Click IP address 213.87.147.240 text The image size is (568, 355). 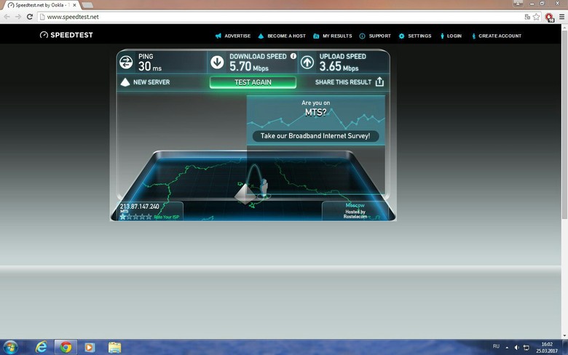point(140,207)
